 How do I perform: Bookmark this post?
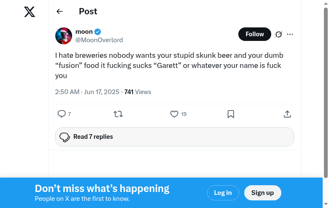click(x=231, y=114)
